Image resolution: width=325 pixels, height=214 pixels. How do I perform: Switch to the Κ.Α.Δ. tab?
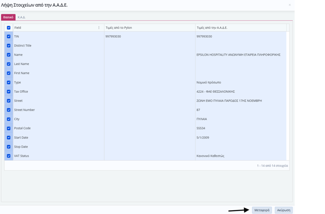pos(22,17)
